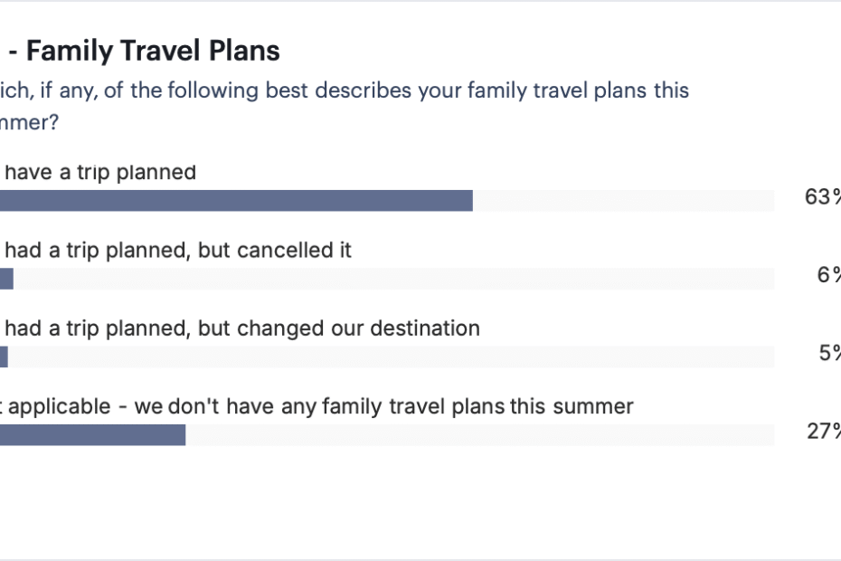Viewport: 841px width, 561px height.
Task: Select the 'not applicable' no travel plans label
Action: (317, 406)
